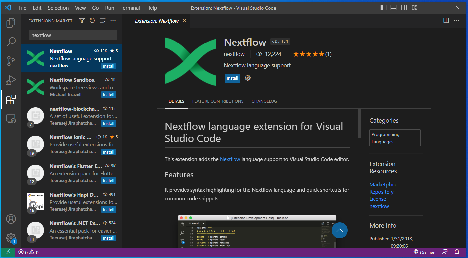
Task: Show errors and warnings in status bar
Action: [x=28, y=252]
